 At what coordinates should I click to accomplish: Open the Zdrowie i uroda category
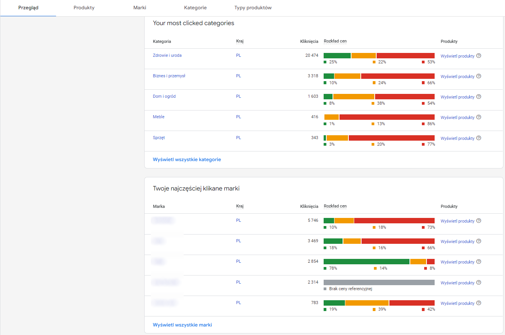(167, 55)
